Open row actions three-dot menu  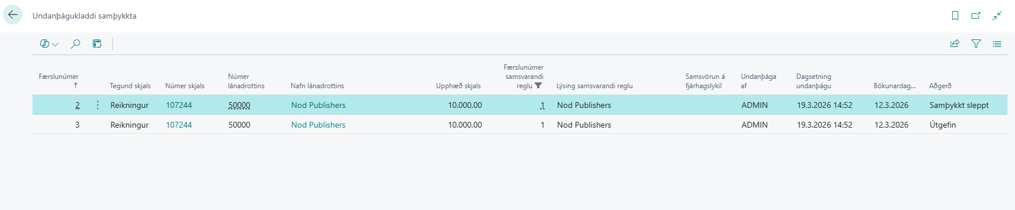(97, 105)
